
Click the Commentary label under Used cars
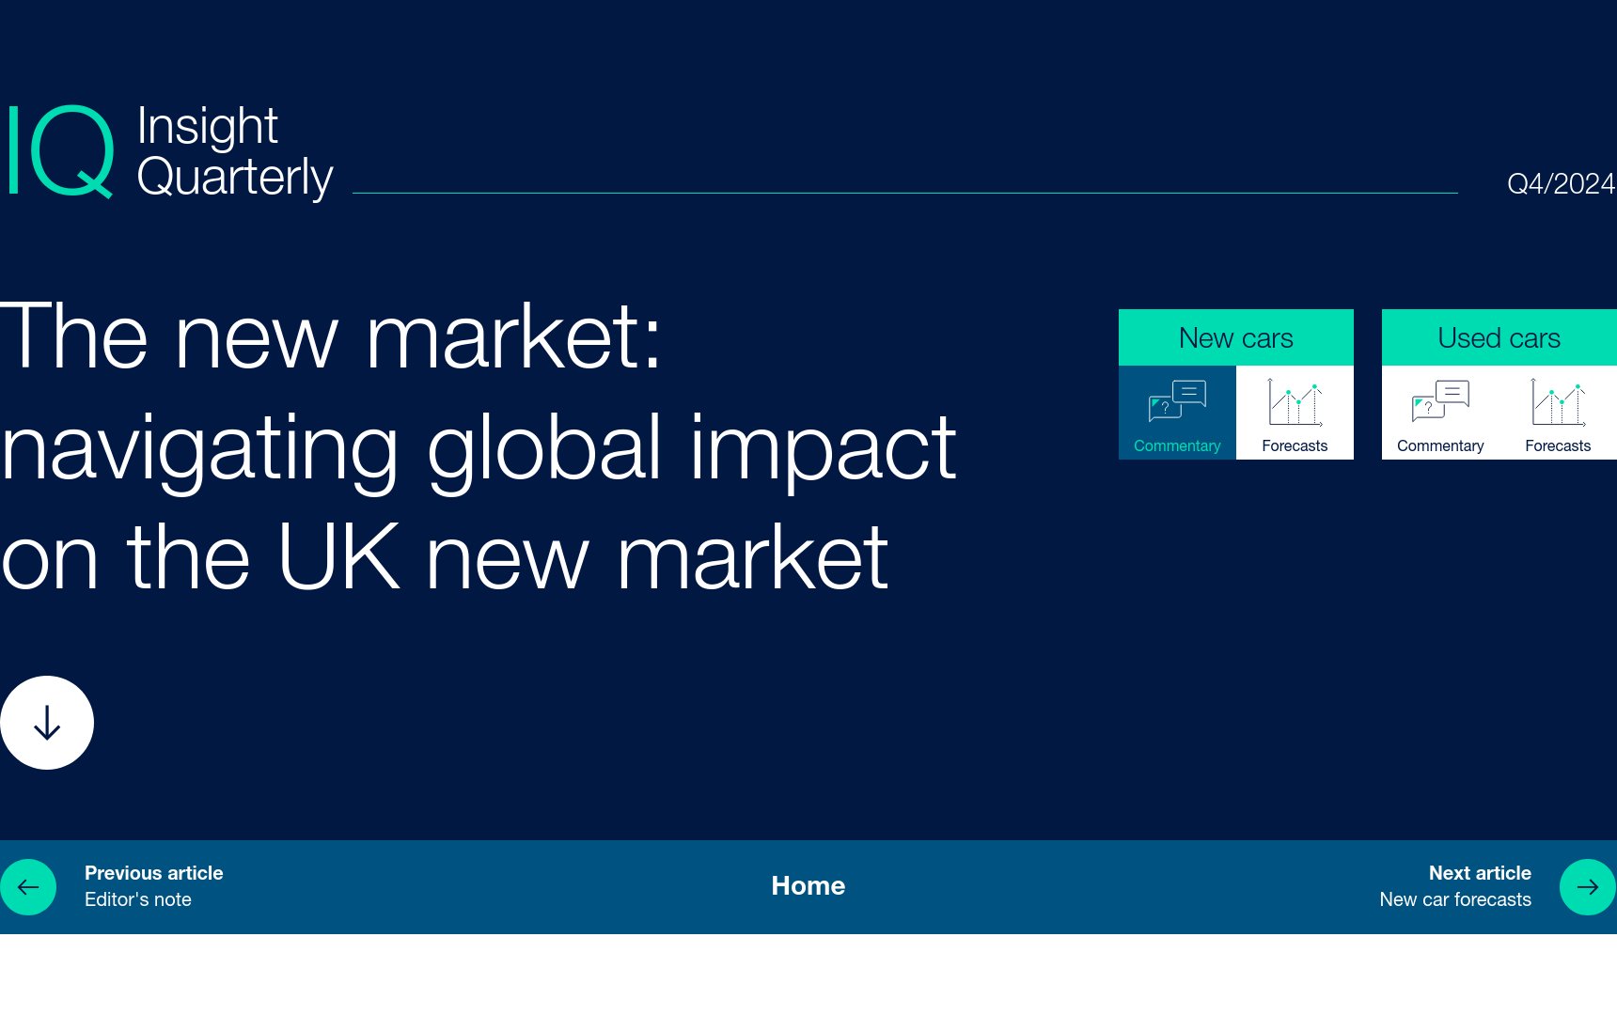click(x=1440, y=445)
